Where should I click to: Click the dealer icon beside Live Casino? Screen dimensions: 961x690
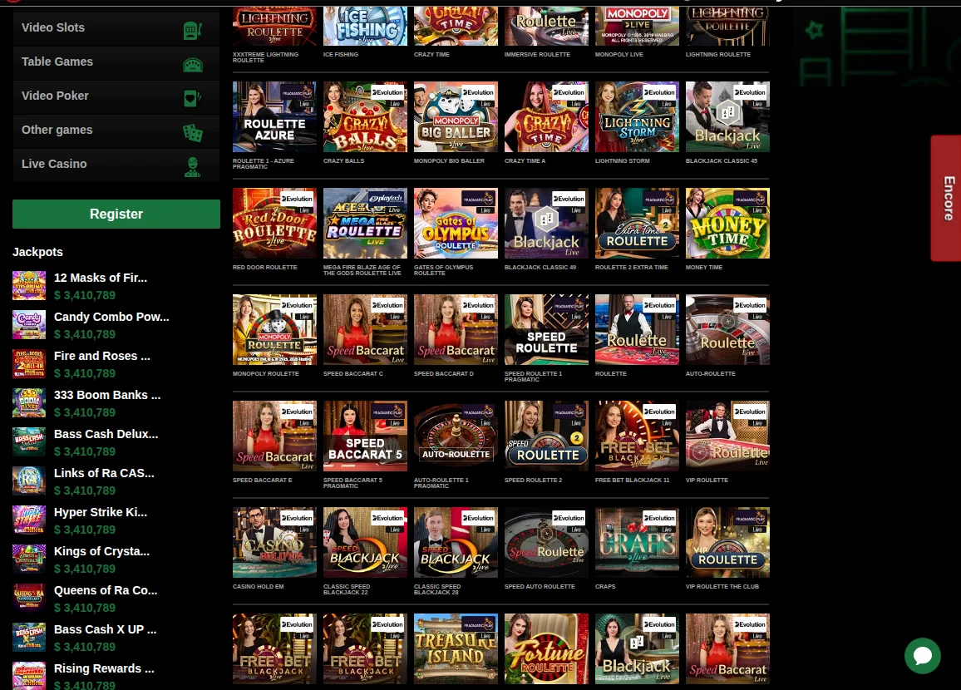[192, 166]
